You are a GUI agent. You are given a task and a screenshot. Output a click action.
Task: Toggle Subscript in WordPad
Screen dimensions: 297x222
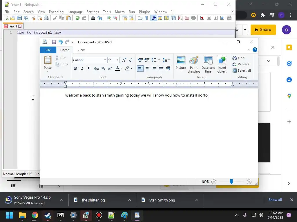(103, 68)
